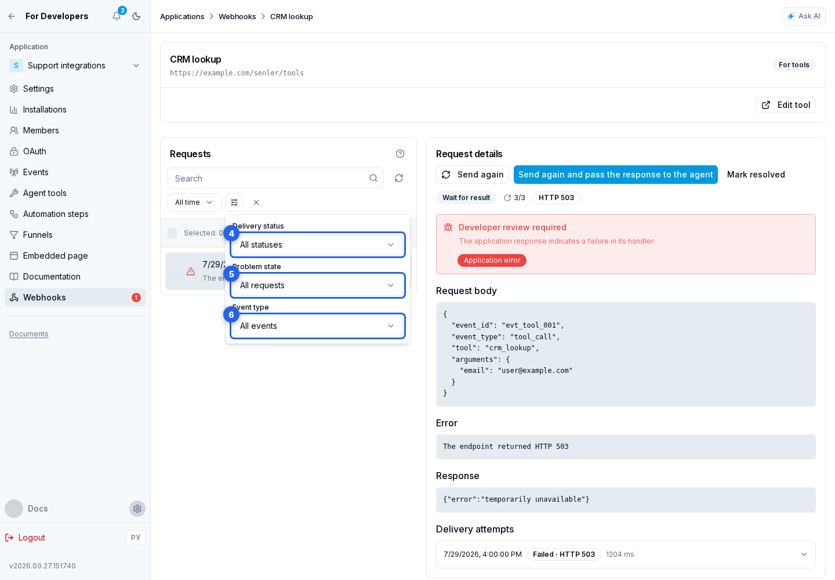Open Documentation in sidebar

coord(75,277)
